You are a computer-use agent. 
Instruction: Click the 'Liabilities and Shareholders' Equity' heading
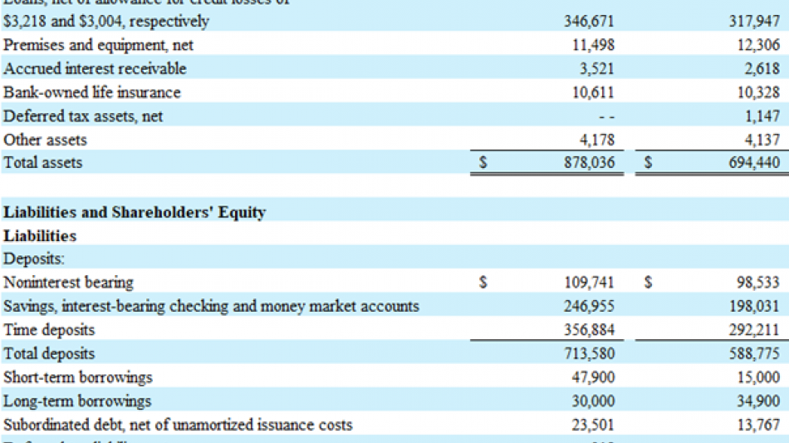click(x=135, y=212)
